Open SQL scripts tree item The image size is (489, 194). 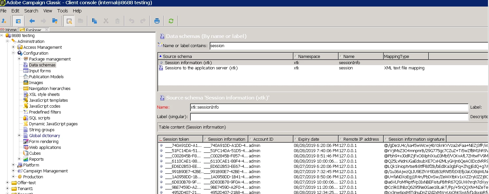click(40, 118)
